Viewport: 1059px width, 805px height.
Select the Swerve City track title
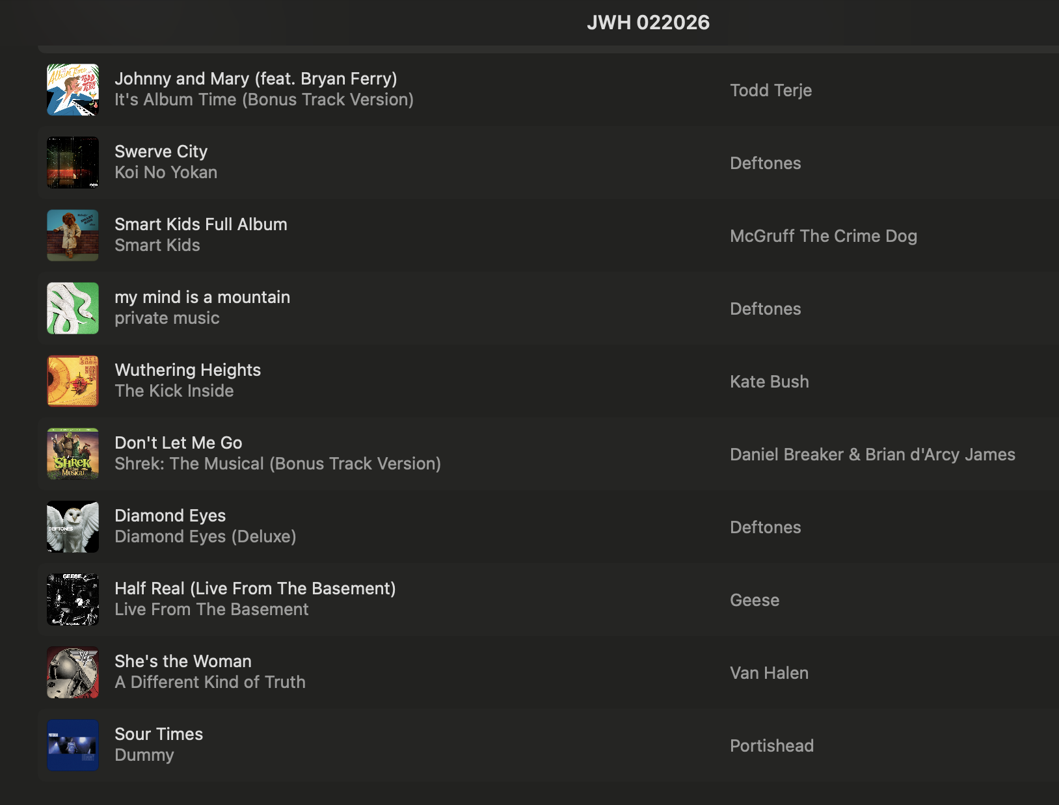point(161,152)
